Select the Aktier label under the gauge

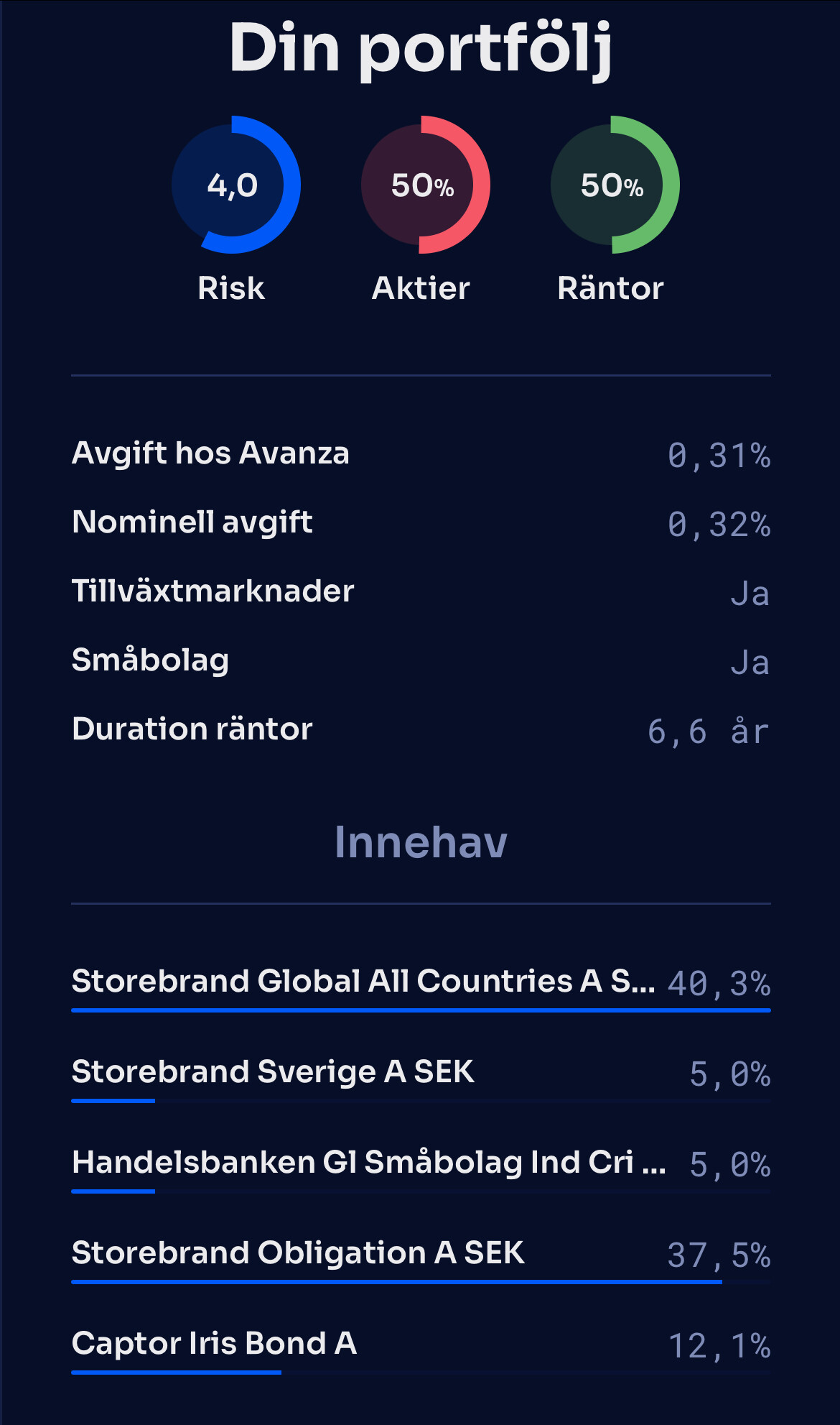click(x=421, y=288)
